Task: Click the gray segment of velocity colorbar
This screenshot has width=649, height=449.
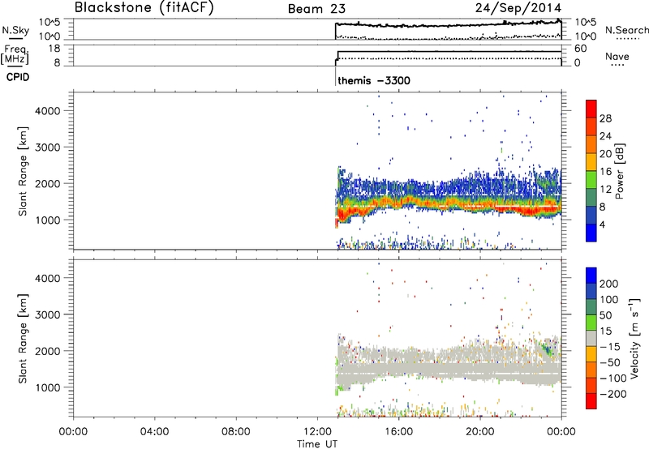Action: click(591, 339)
